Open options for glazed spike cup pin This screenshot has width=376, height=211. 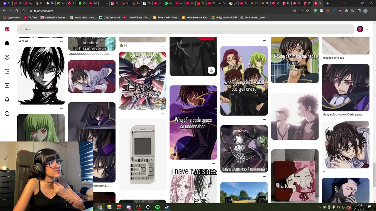coord(366,58)
